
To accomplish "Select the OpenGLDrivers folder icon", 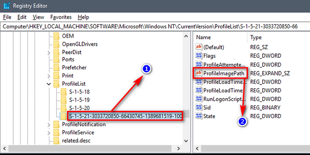I will [57, 44].
